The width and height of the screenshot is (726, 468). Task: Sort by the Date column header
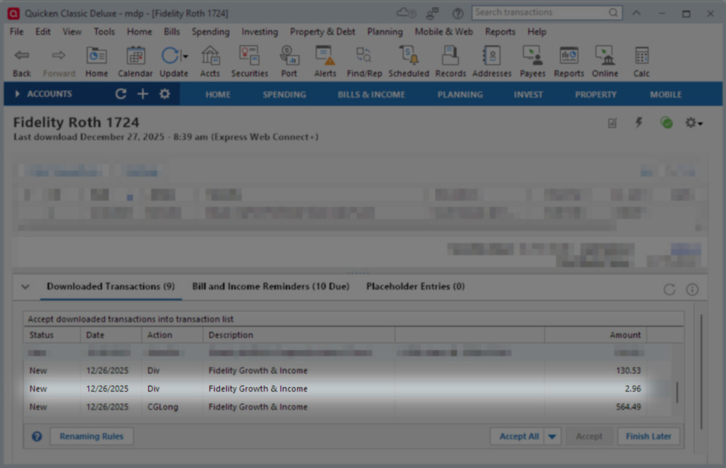click(x=111, y=335)
